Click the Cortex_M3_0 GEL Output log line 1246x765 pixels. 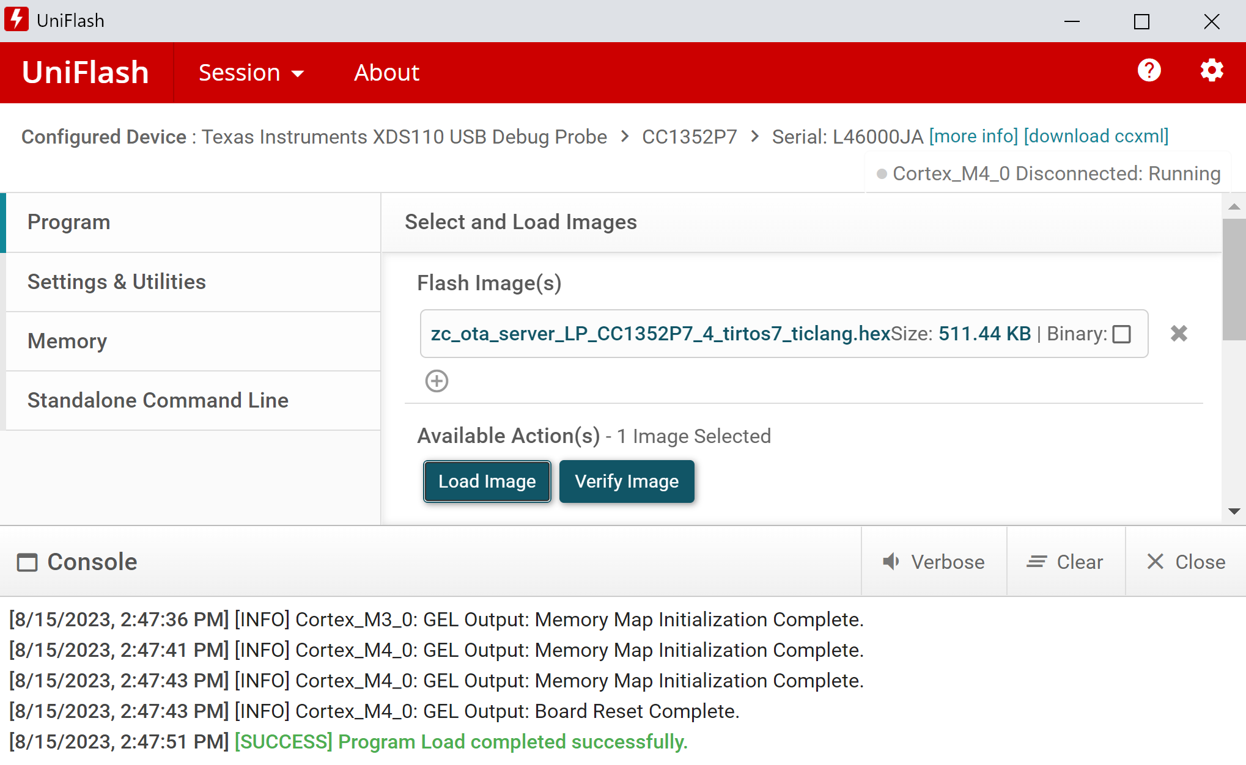tap(436, 620)
